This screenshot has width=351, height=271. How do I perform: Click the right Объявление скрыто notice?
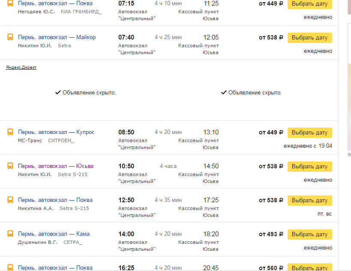tap(252, 92)
